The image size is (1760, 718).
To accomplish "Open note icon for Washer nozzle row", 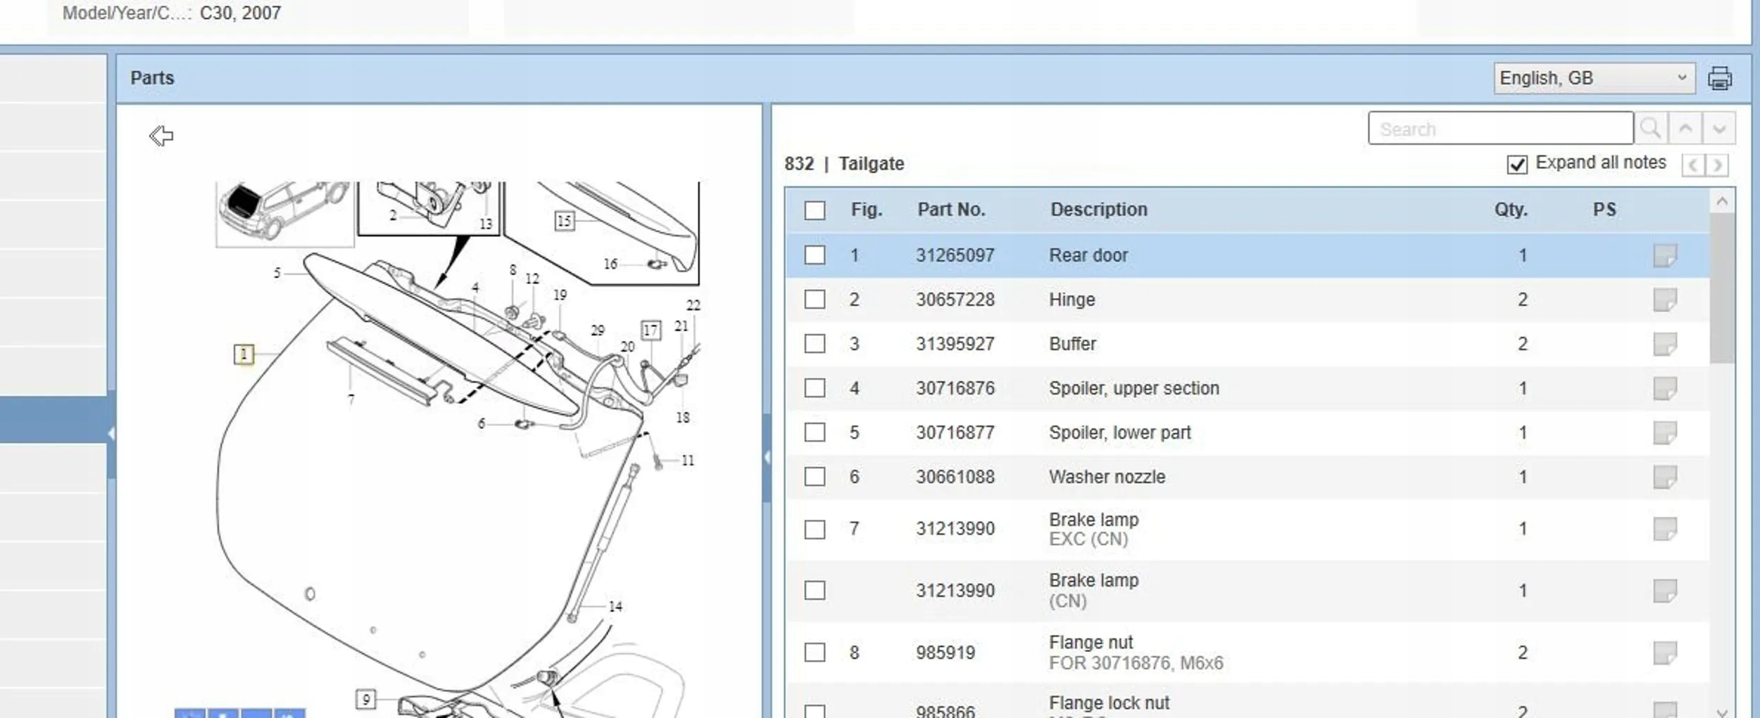I will 1664,477.
